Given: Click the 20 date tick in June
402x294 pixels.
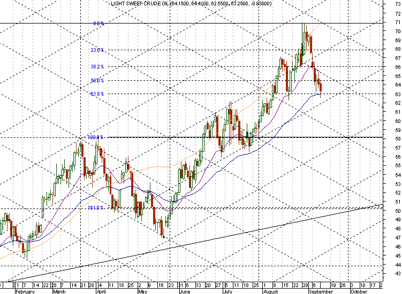Looking at the screenshot, I should tap(208, 285).
